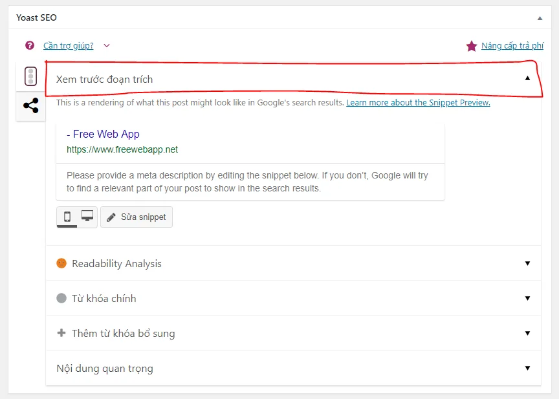Image resolution: width=559 pixels, height=399 pixels.
Task: Switch to mobile snippet preview
Action: point(67,217)
